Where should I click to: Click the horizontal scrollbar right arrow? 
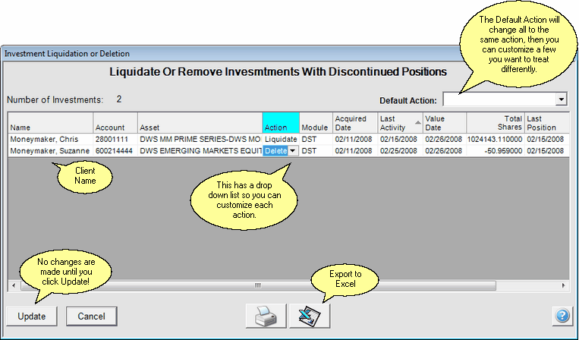click(564, 285)
